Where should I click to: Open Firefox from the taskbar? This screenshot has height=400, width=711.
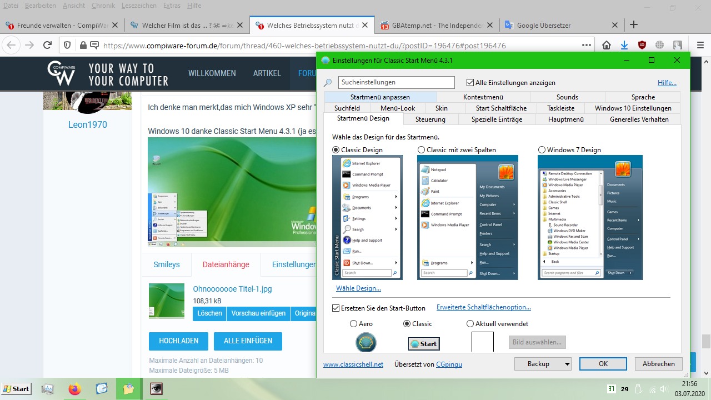pos(74,389)
